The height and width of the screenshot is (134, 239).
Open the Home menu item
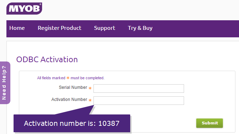[17, 28]
